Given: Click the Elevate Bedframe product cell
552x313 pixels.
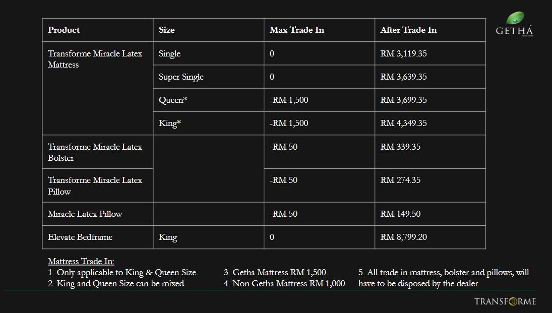Looking at the screenshot, I should point(80,237).
